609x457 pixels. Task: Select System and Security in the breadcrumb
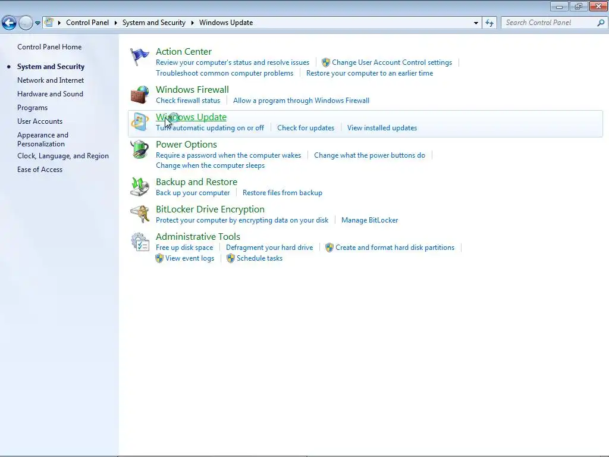point(154,23)
